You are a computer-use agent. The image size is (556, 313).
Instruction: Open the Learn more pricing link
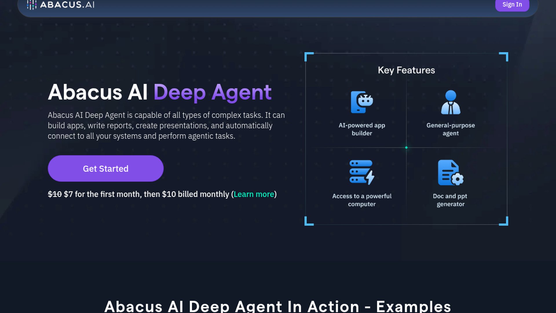click(x=254, y=194)
